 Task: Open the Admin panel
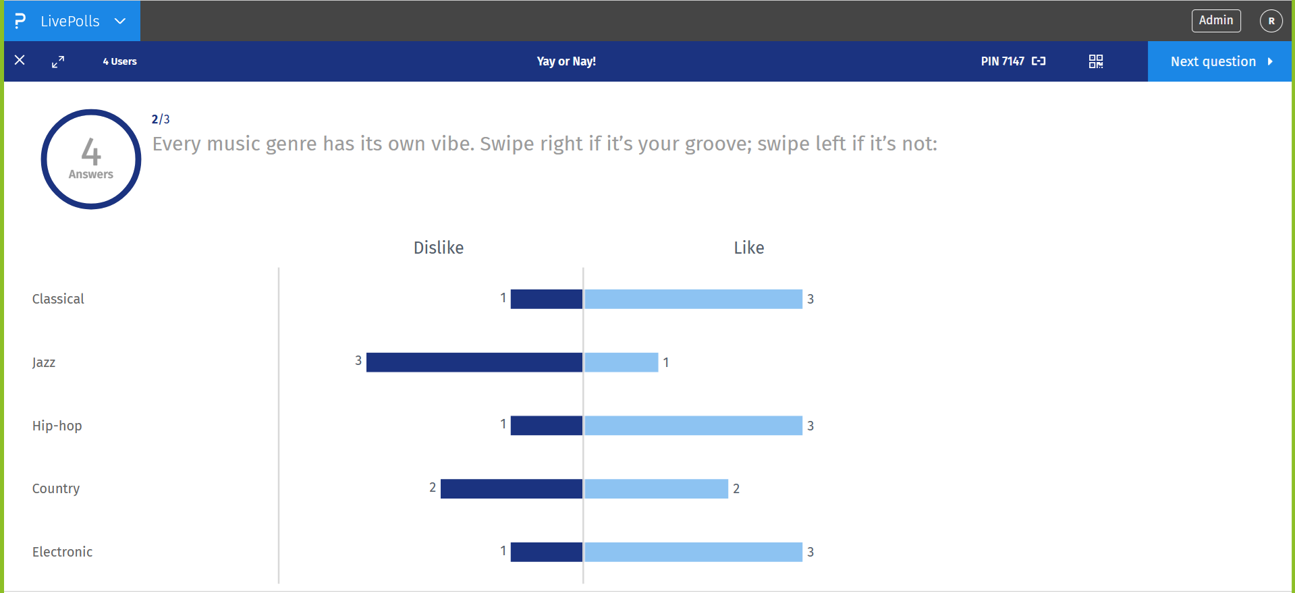[x=1216, y=20]
